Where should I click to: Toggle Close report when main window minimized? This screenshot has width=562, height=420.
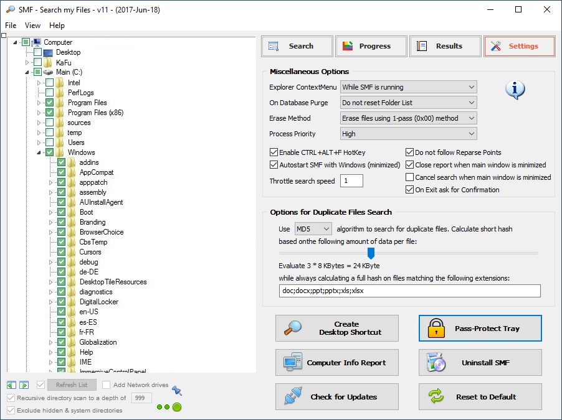coord(410,165)
